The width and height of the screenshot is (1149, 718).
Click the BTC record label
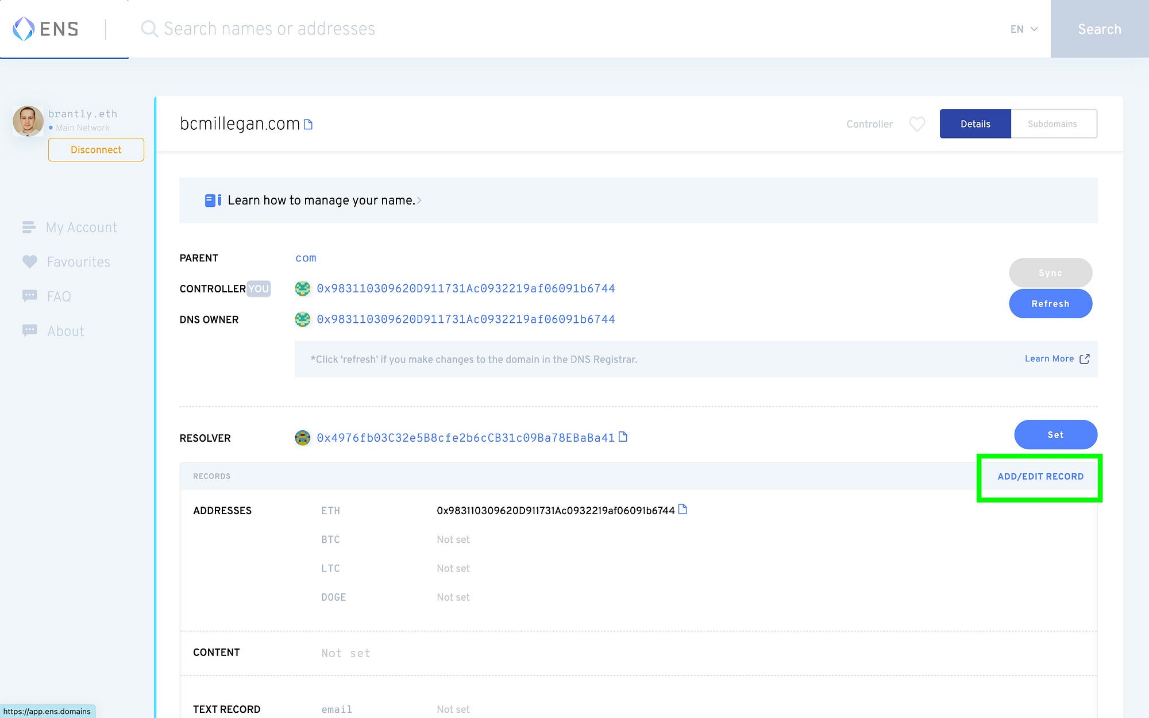[x=330, y=539]
